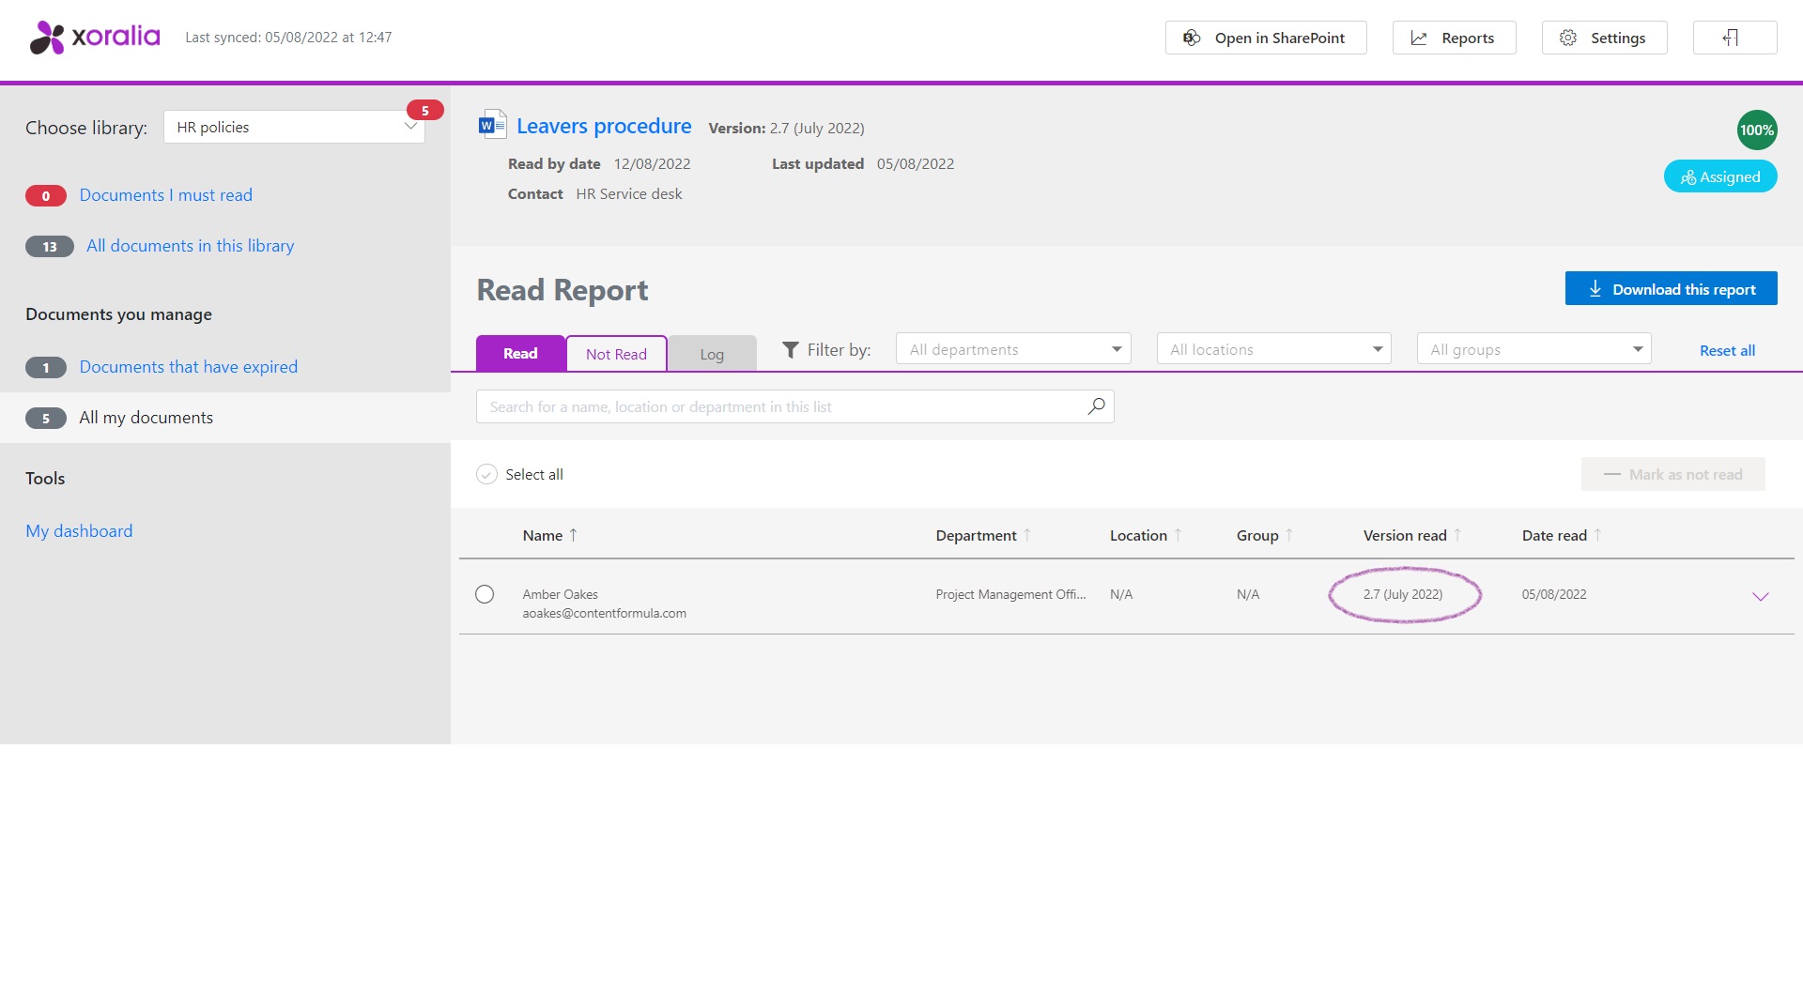1803x994 pixels.
Task: Click the exit/sign-out icon button
Action: click(x=1734, y=38)
